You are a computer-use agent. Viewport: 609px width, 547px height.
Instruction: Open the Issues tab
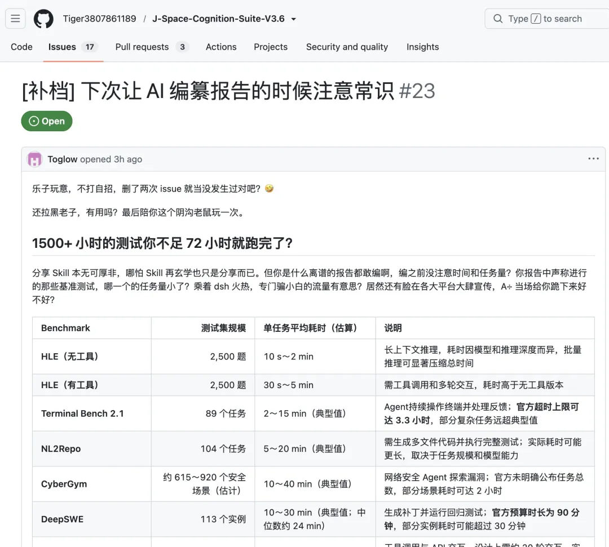coord(73,47)
